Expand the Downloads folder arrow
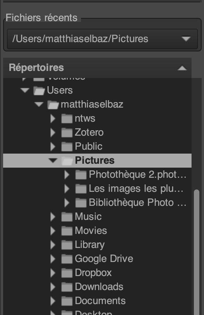Image resolution: width=204 pixels, height=315 pixels. point(53,287)
